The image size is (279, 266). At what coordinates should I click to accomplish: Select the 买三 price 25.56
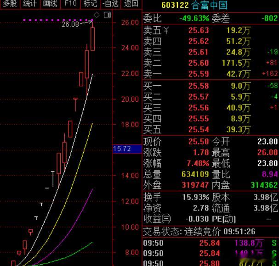click(199, 108)
